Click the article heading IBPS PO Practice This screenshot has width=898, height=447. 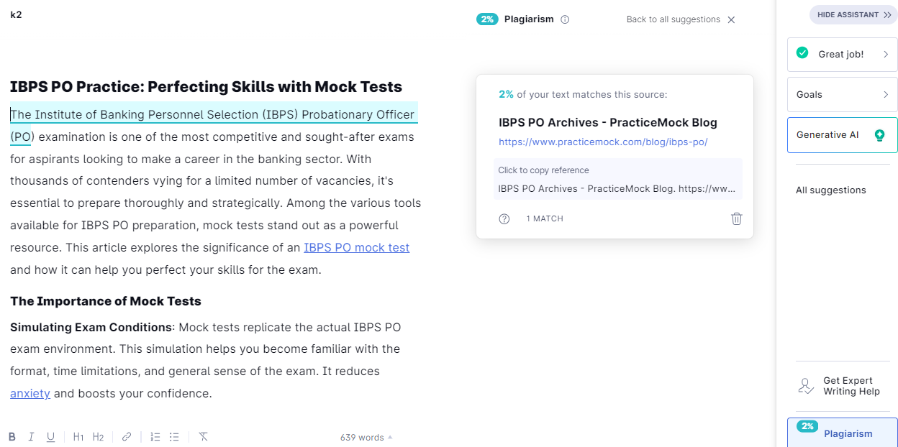pos(206,86)
